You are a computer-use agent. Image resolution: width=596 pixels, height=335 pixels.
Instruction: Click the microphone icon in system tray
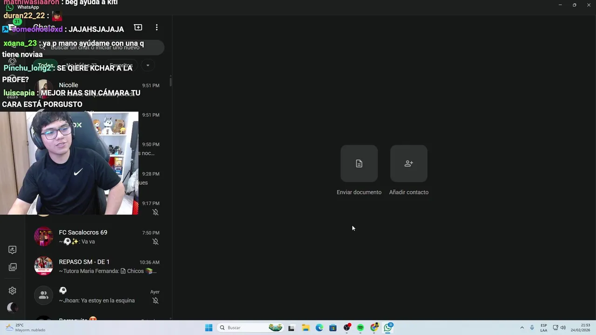[x=532, y=328]
